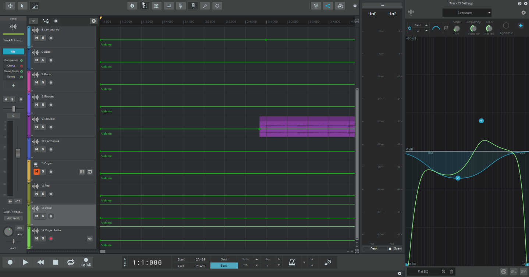Viewport: 529px width, 277px height.
Task: Expand the metronome options arrow
Action: 304,262
